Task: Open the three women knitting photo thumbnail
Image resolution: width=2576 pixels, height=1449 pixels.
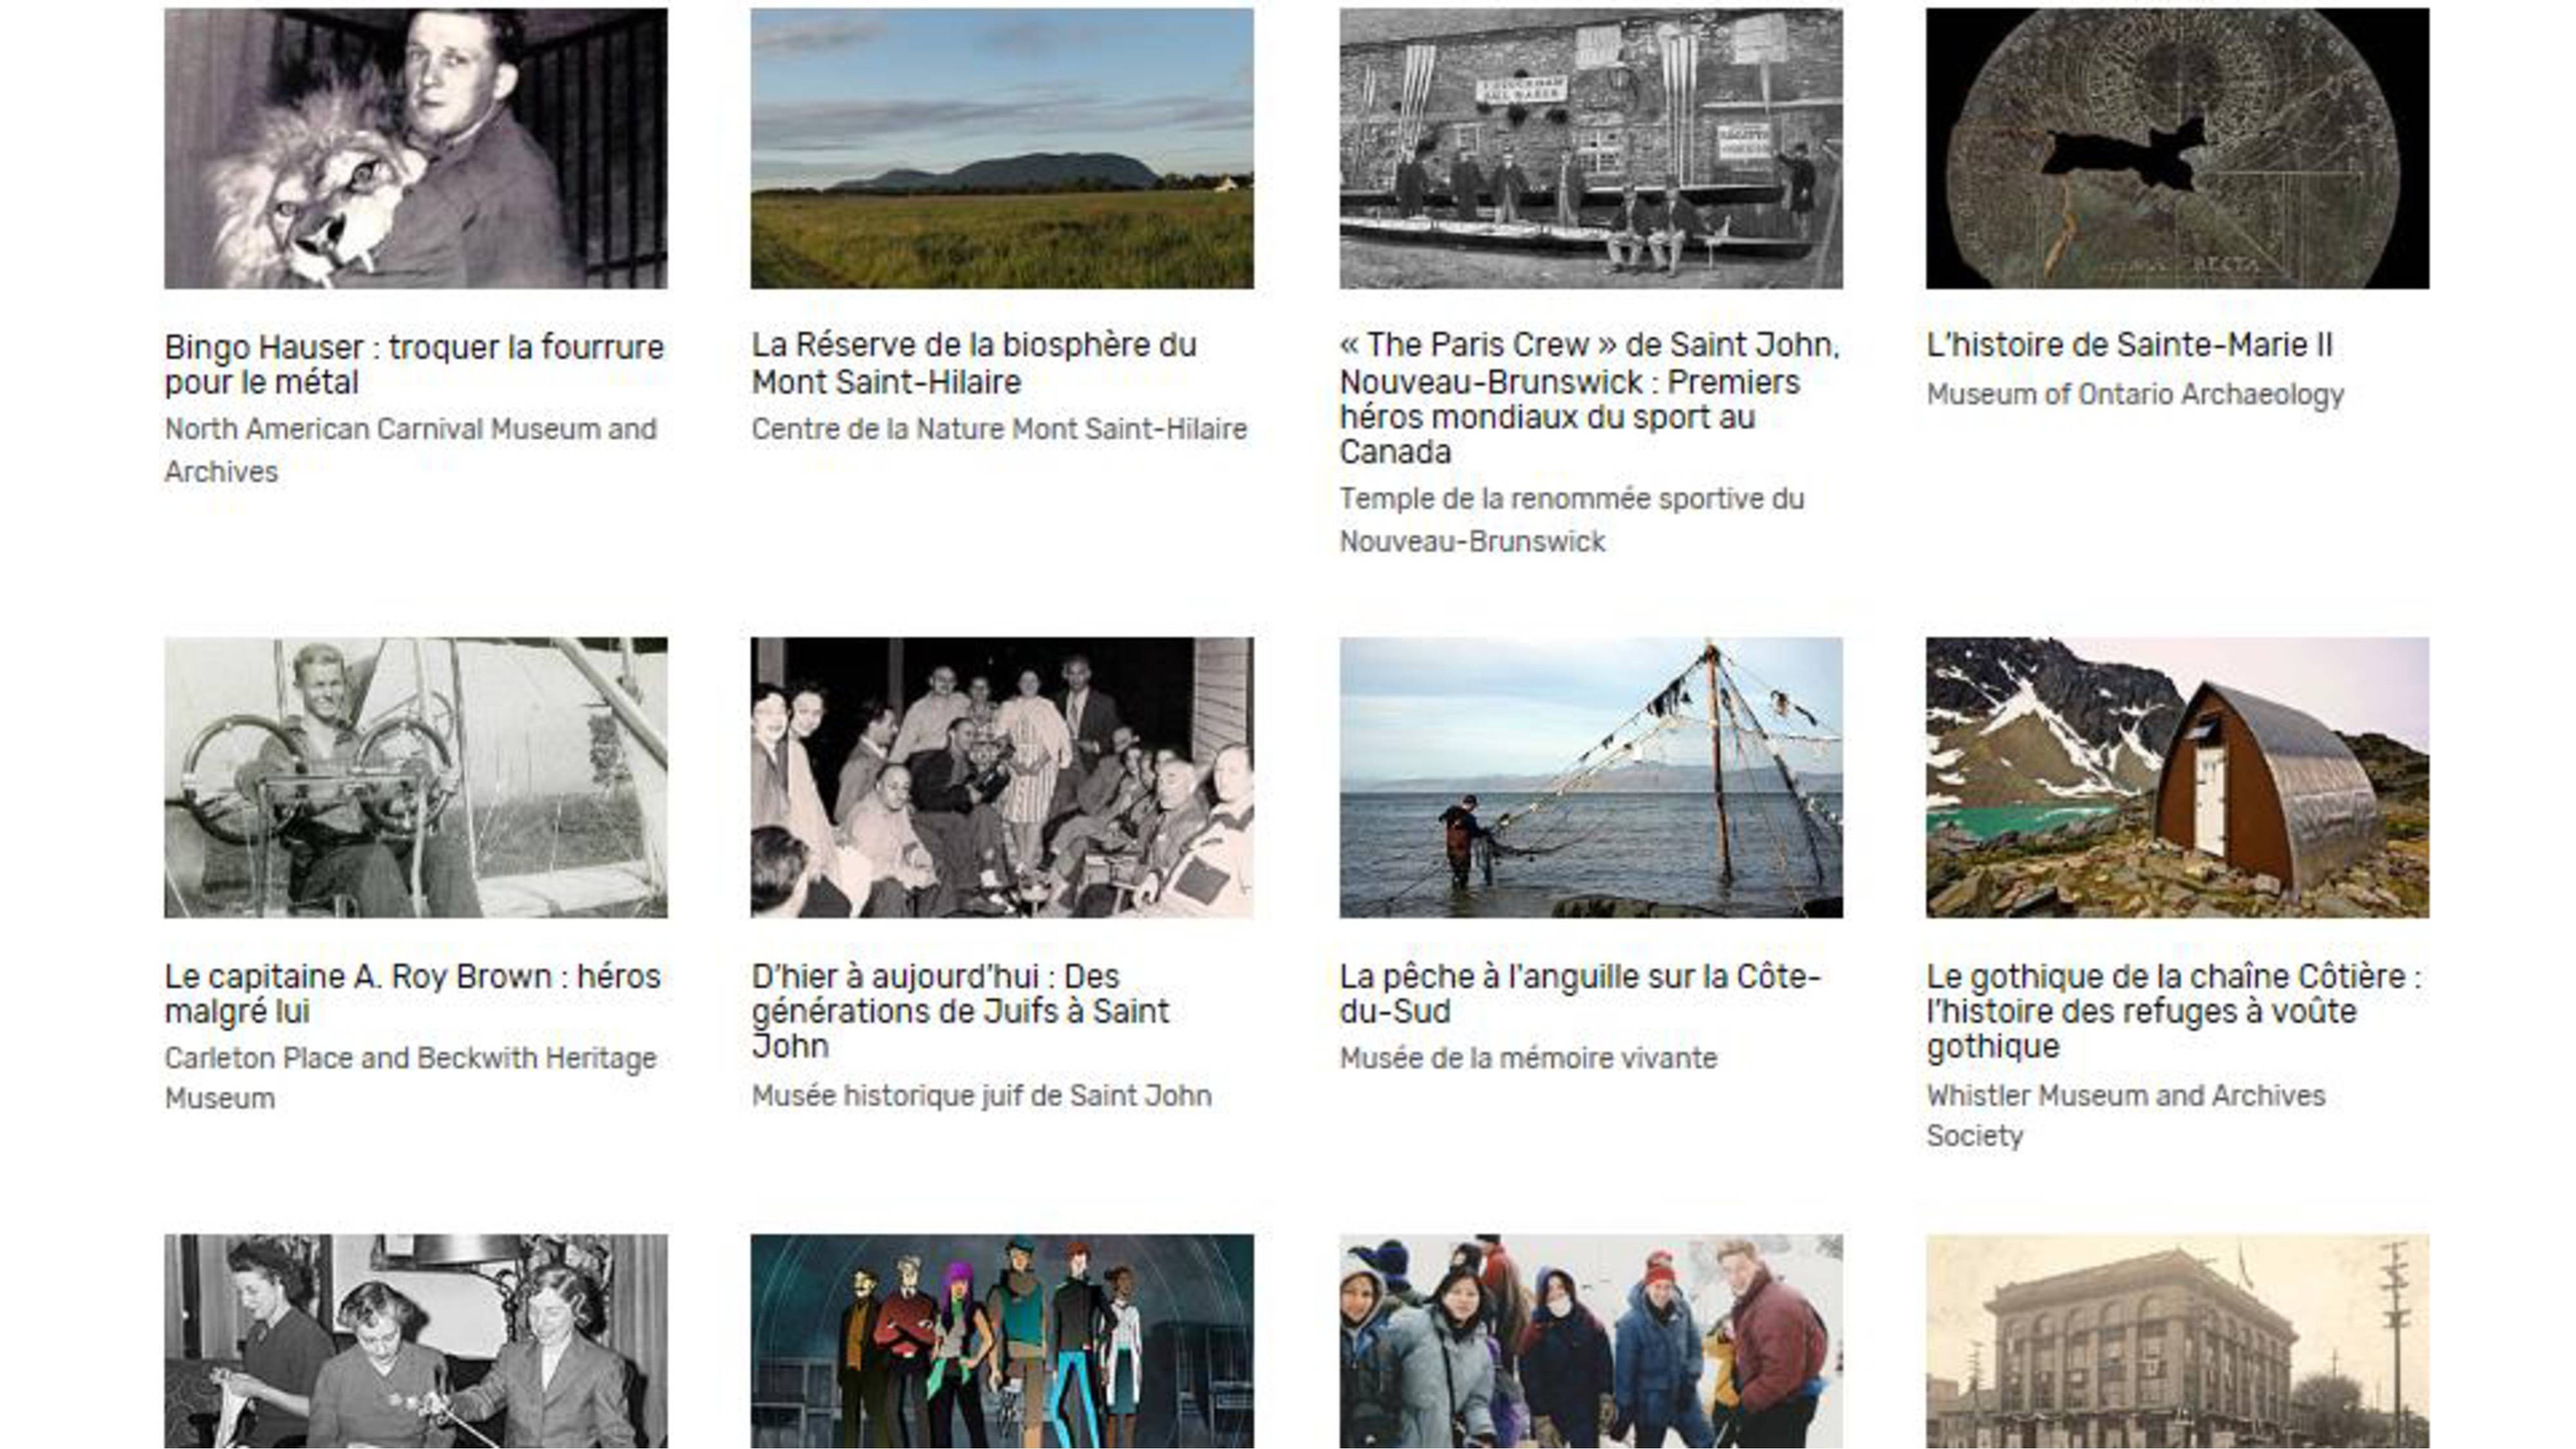Action: (416, 1341)
